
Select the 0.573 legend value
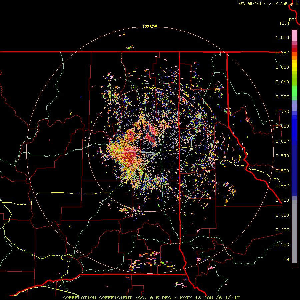coord(282,156)
